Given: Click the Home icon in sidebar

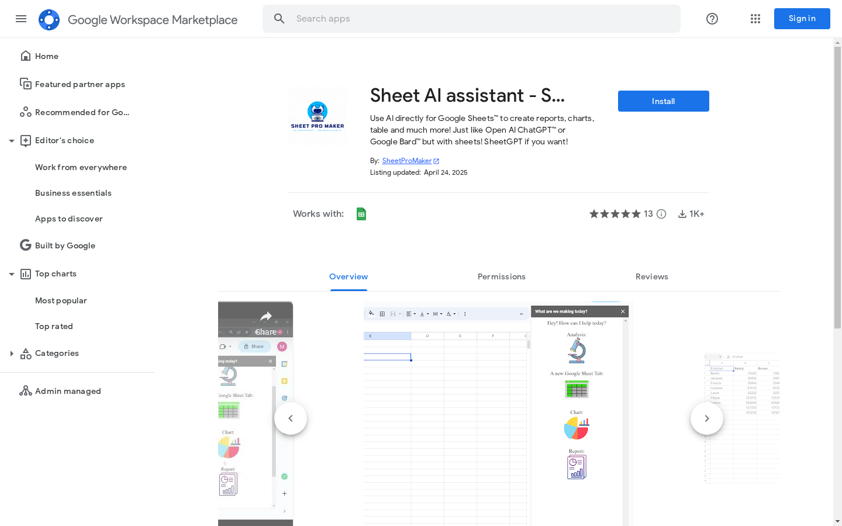Looking at the screenshot, I should click(x=26, y=56).
